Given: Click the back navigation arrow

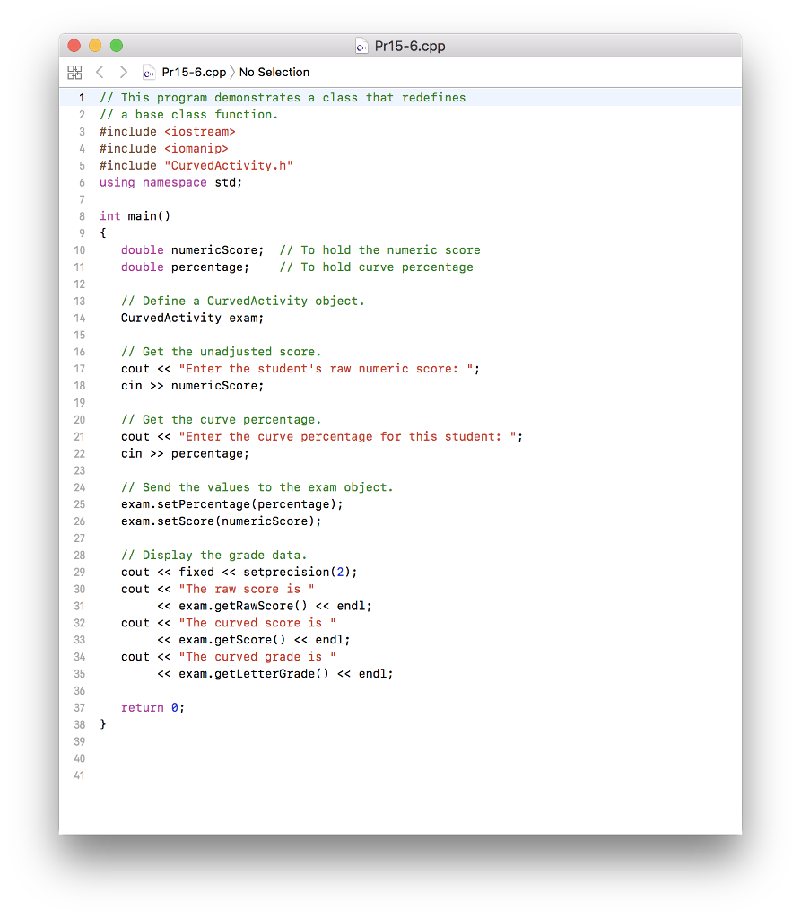Looking at the screenshot, I should [x=100, y=72].
